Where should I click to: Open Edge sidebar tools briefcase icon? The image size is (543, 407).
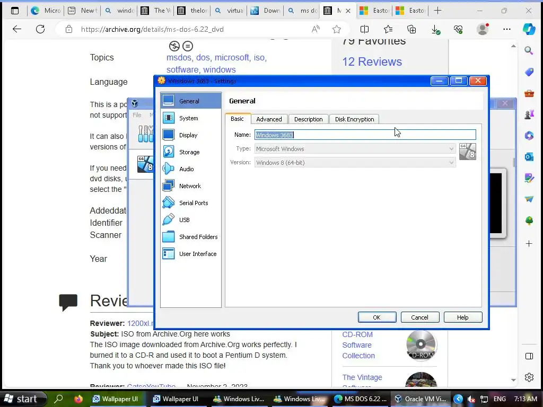[529, 93]
